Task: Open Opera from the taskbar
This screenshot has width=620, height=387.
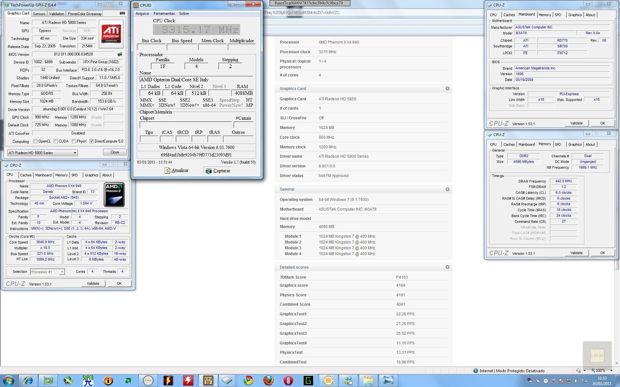Action: 288,380
